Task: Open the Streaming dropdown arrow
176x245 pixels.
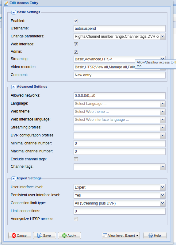Action: click(x=163, y=59)
